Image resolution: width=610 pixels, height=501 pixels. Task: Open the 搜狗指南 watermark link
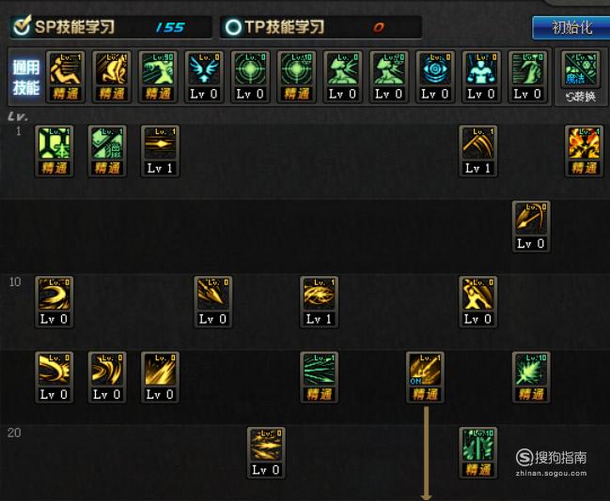(x=552, y=463)
